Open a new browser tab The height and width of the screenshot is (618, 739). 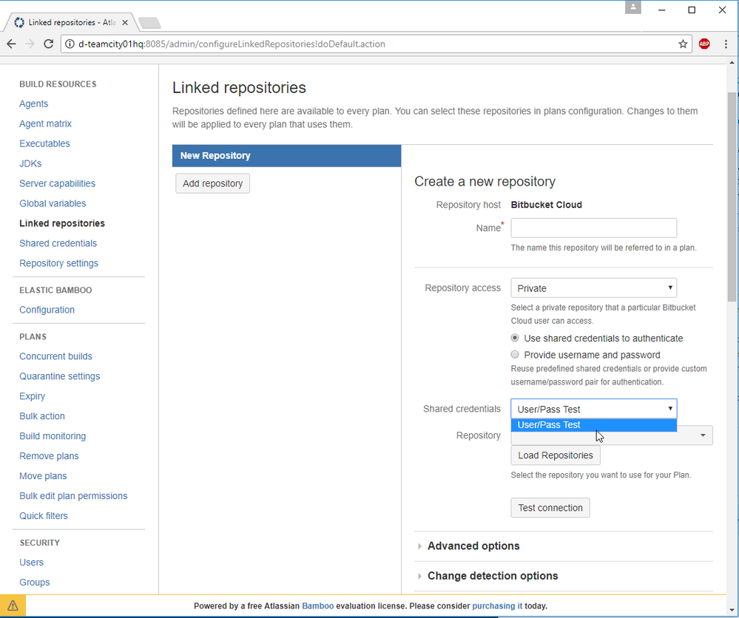point(150,23)
